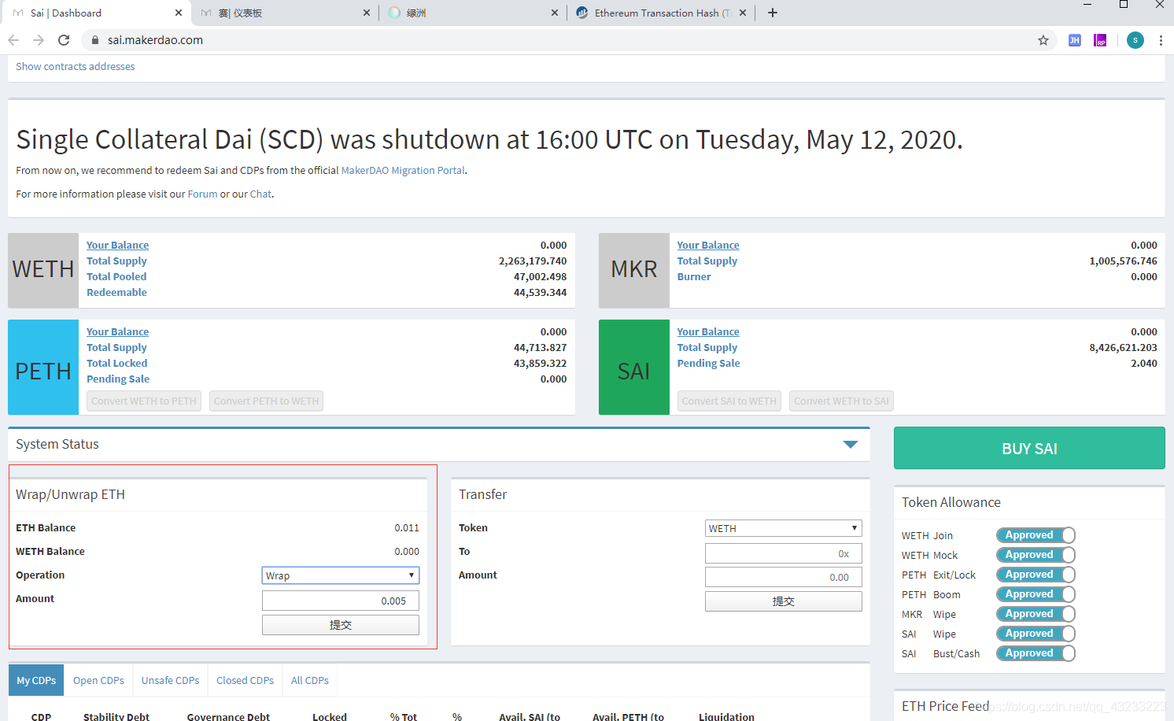Open a new tab with the plus button
The height and width of the screenshot is (721, 1174).
[x=773, y=13]
